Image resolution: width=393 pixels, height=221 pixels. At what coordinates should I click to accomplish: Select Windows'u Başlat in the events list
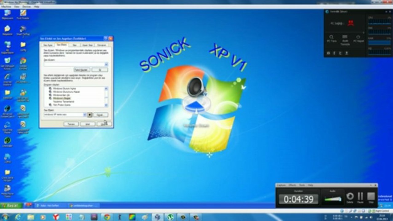pos(62,98)
